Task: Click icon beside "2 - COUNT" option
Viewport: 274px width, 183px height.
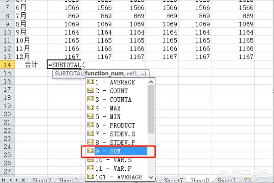Action: [x=90, y=91]
